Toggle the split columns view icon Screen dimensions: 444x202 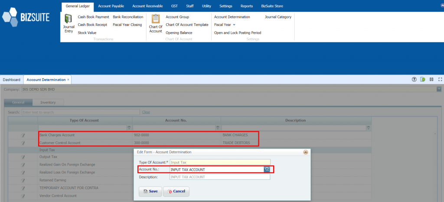[431, 79]
